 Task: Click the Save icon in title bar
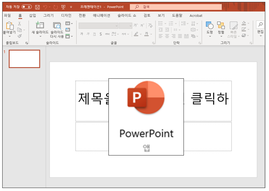[x=37, y=7]
